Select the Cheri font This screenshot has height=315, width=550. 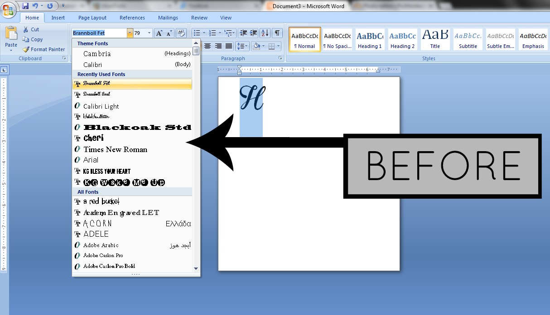(x=132, y=138)
